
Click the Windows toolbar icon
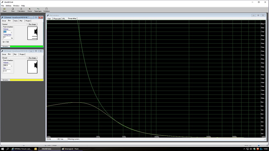point(47,10)
